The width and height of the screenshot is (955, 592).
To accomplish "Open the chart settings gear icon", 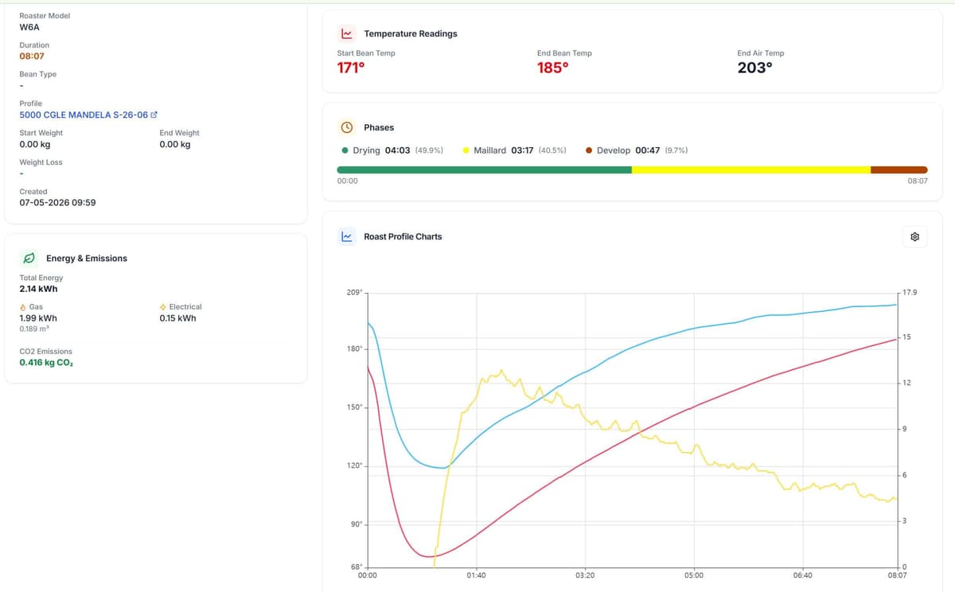I will 915,237.
